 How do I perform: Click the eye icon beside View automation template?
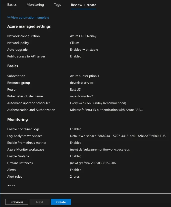coord(9,17)
